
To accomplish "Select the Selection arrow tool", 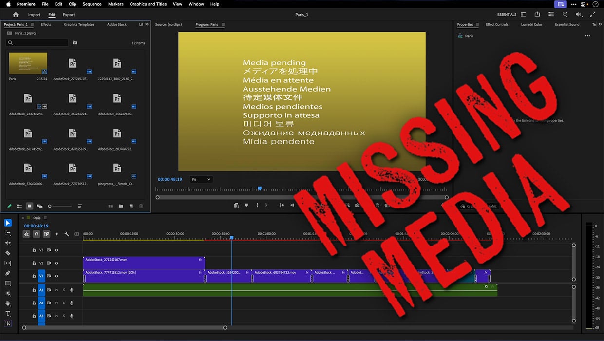I will point(8,223).
